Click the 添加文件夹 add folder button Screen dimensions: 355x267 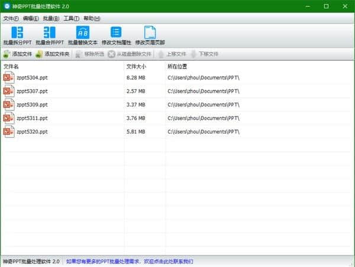tap(53, 54)
